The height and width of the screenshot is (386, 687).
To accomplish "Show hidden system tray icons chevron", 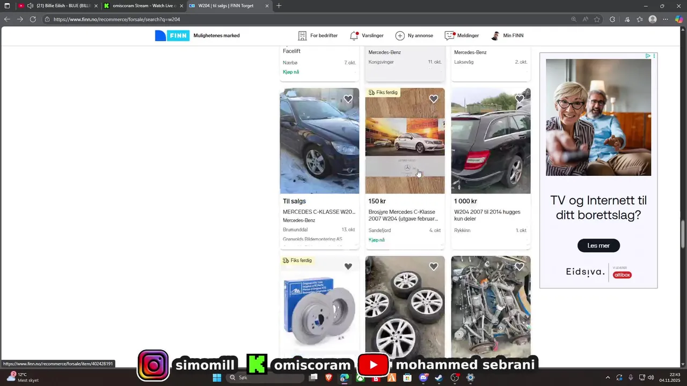I will tap(608, 377).
